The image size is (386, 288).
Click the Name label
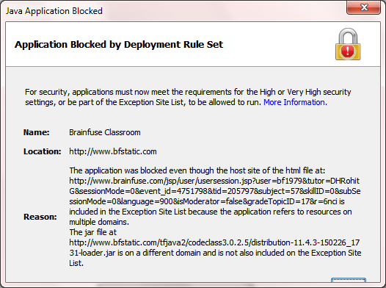(x=37, y=132)
